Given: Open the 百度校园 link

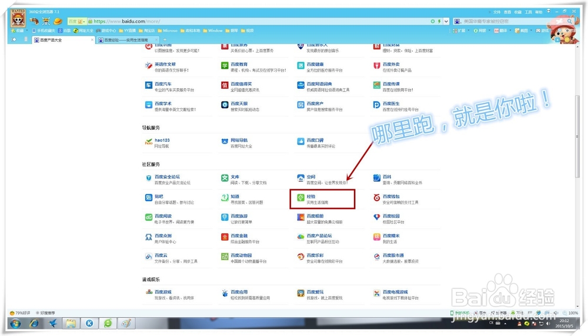Looking at the screenshot, I should (391, 216).
